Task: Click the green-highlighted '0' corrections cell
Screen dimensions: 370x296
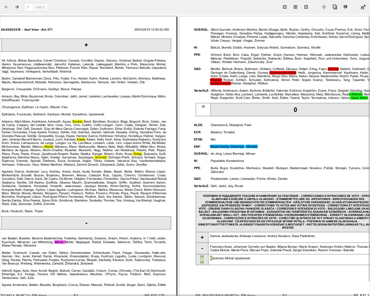Action: pos(202,259)
